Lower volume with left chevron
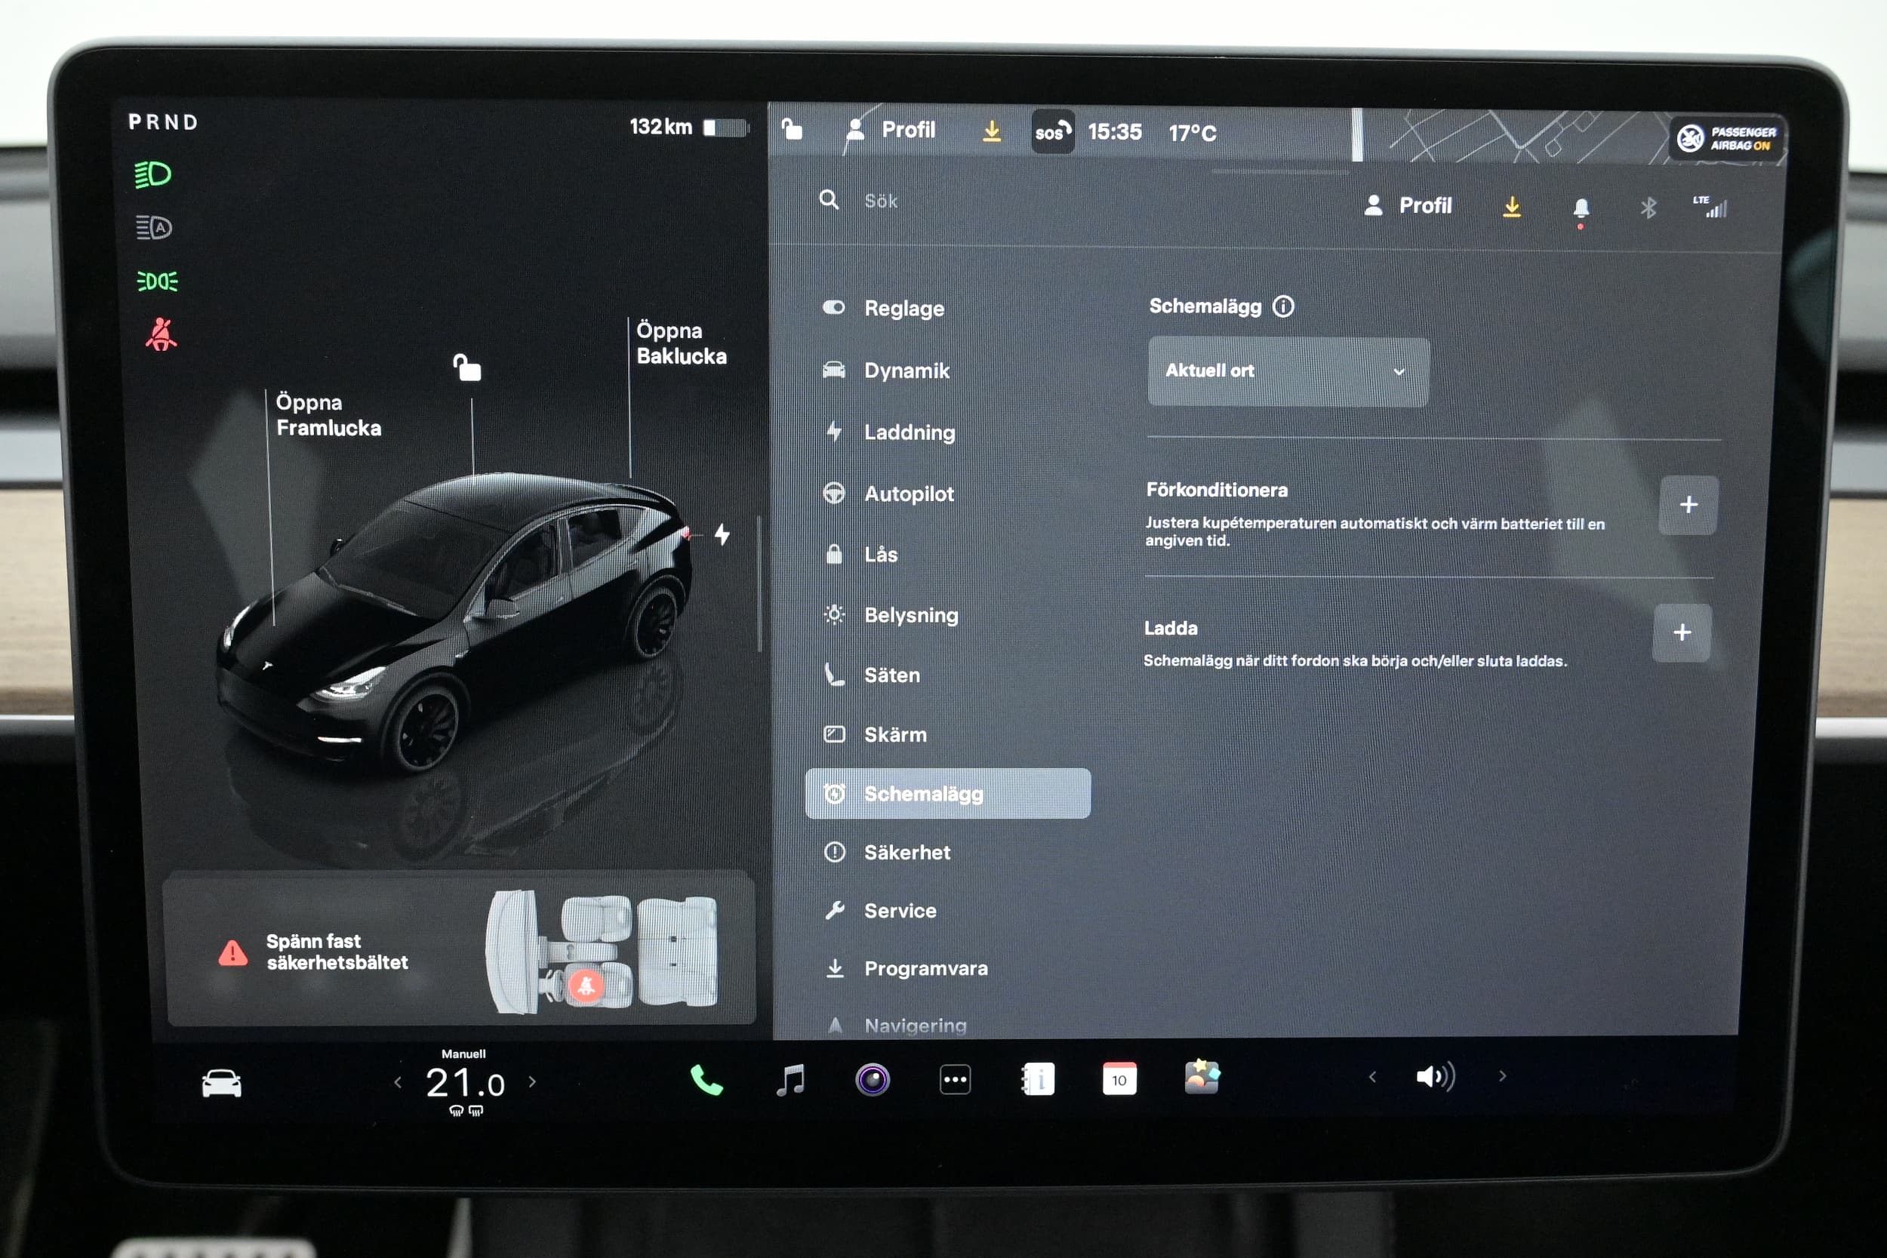 [1372, 1077]
